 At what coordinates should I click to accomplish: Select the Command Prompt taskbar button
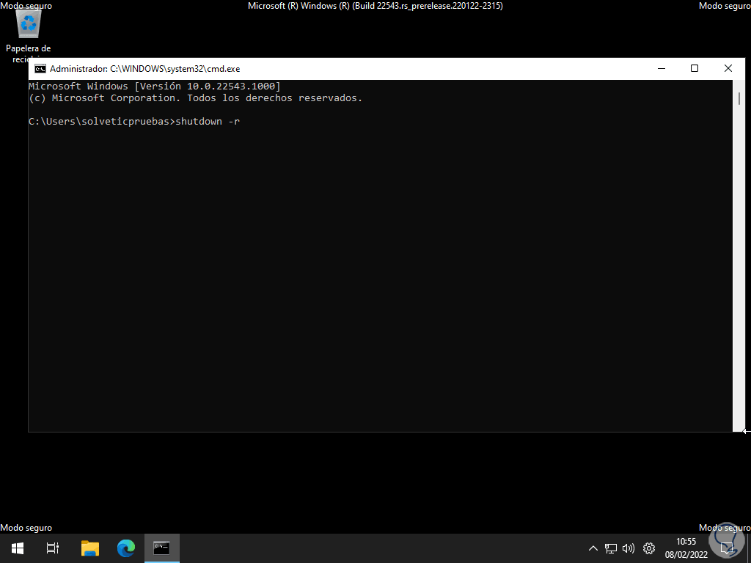[162, 548]
